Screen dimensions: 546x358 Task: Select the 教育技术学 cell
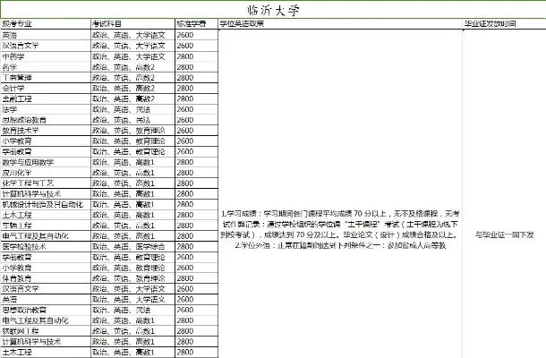pos(46,131)
